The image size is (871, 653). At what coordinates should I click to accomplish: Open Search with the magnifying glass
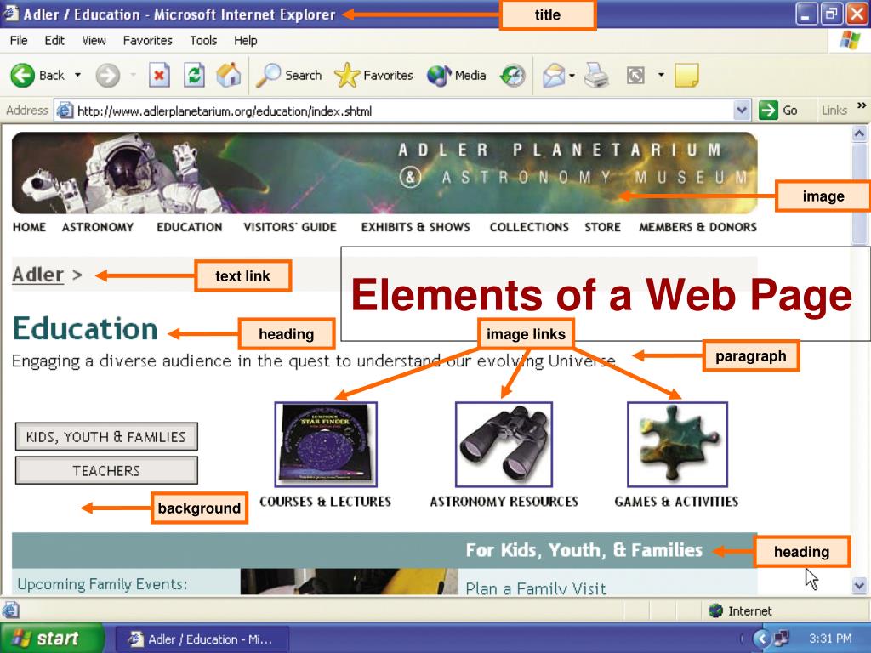tap(268, 75)
